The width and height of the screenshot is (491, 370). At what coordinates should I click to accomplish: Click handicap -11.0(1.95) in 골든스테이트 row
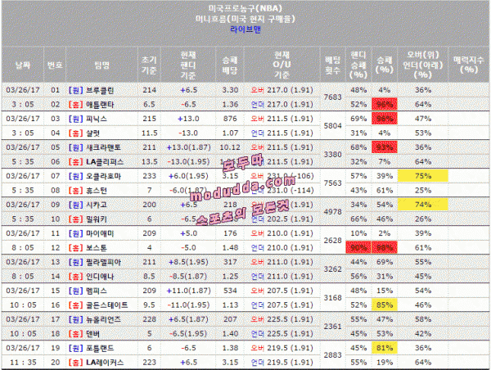(188, 305)
